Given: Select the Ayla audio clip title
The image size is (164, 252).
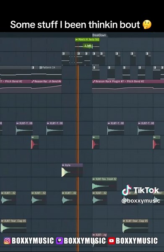Looking at the screenshot, I should tap(68, 165).
